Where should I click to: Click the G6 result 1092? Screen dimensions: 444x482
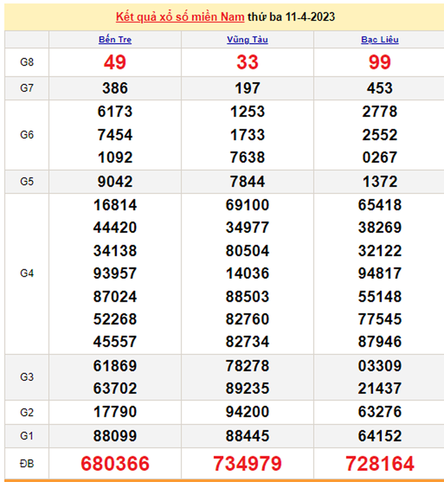pos(115,157)
